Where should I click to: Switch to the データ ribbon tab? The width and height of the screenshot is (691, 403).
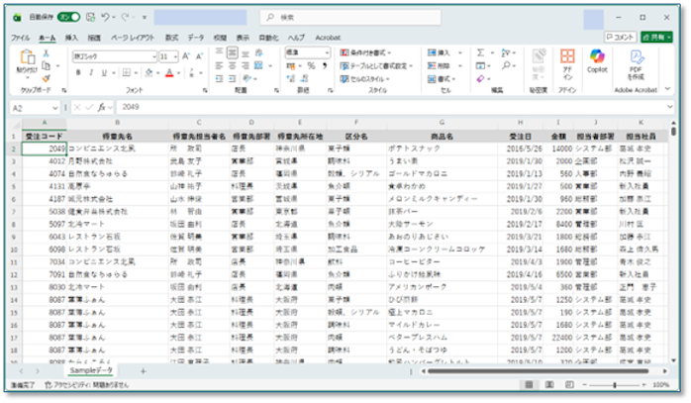click(196, 37)
